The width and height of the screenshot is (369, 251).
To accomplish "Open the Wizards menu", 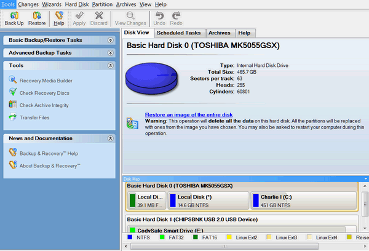I will [52, 4].
